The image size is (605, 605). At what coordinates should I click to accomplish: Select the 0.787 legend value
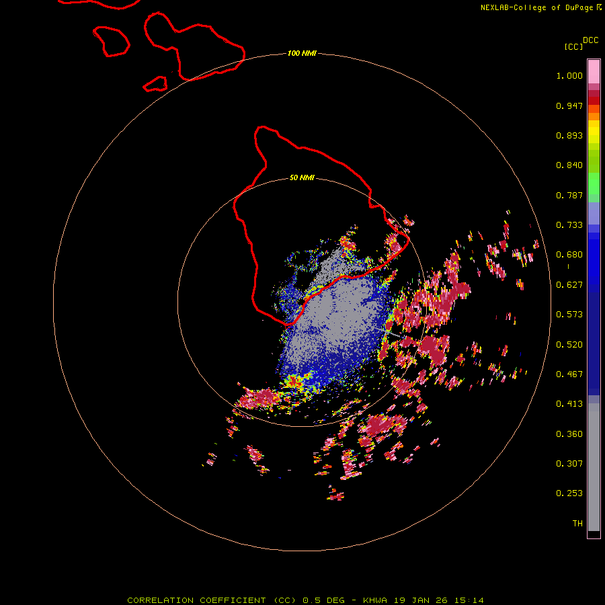click(x=569, y=195)
